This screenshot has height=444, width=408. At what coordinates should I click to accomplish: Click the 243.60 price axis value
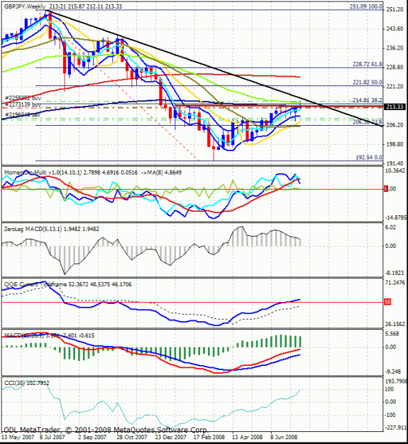pos(395,29)
